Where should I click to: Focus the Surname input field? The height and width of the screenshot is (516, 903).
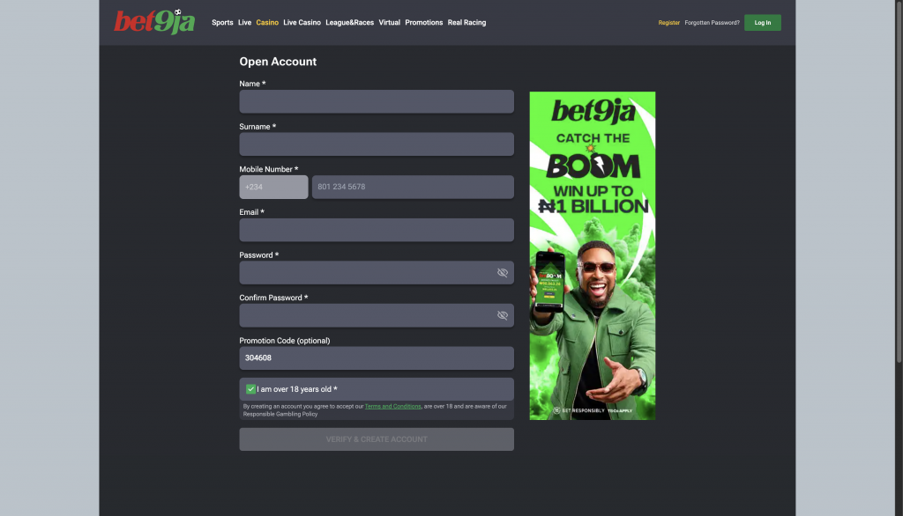(x=377, y=144)
